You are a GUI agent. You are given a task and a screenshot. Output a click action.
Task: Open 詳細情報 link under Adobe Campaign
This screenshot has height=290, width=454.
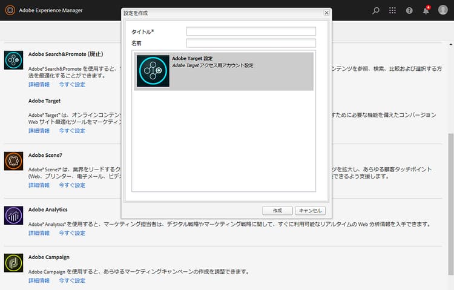tap(39, 280)
